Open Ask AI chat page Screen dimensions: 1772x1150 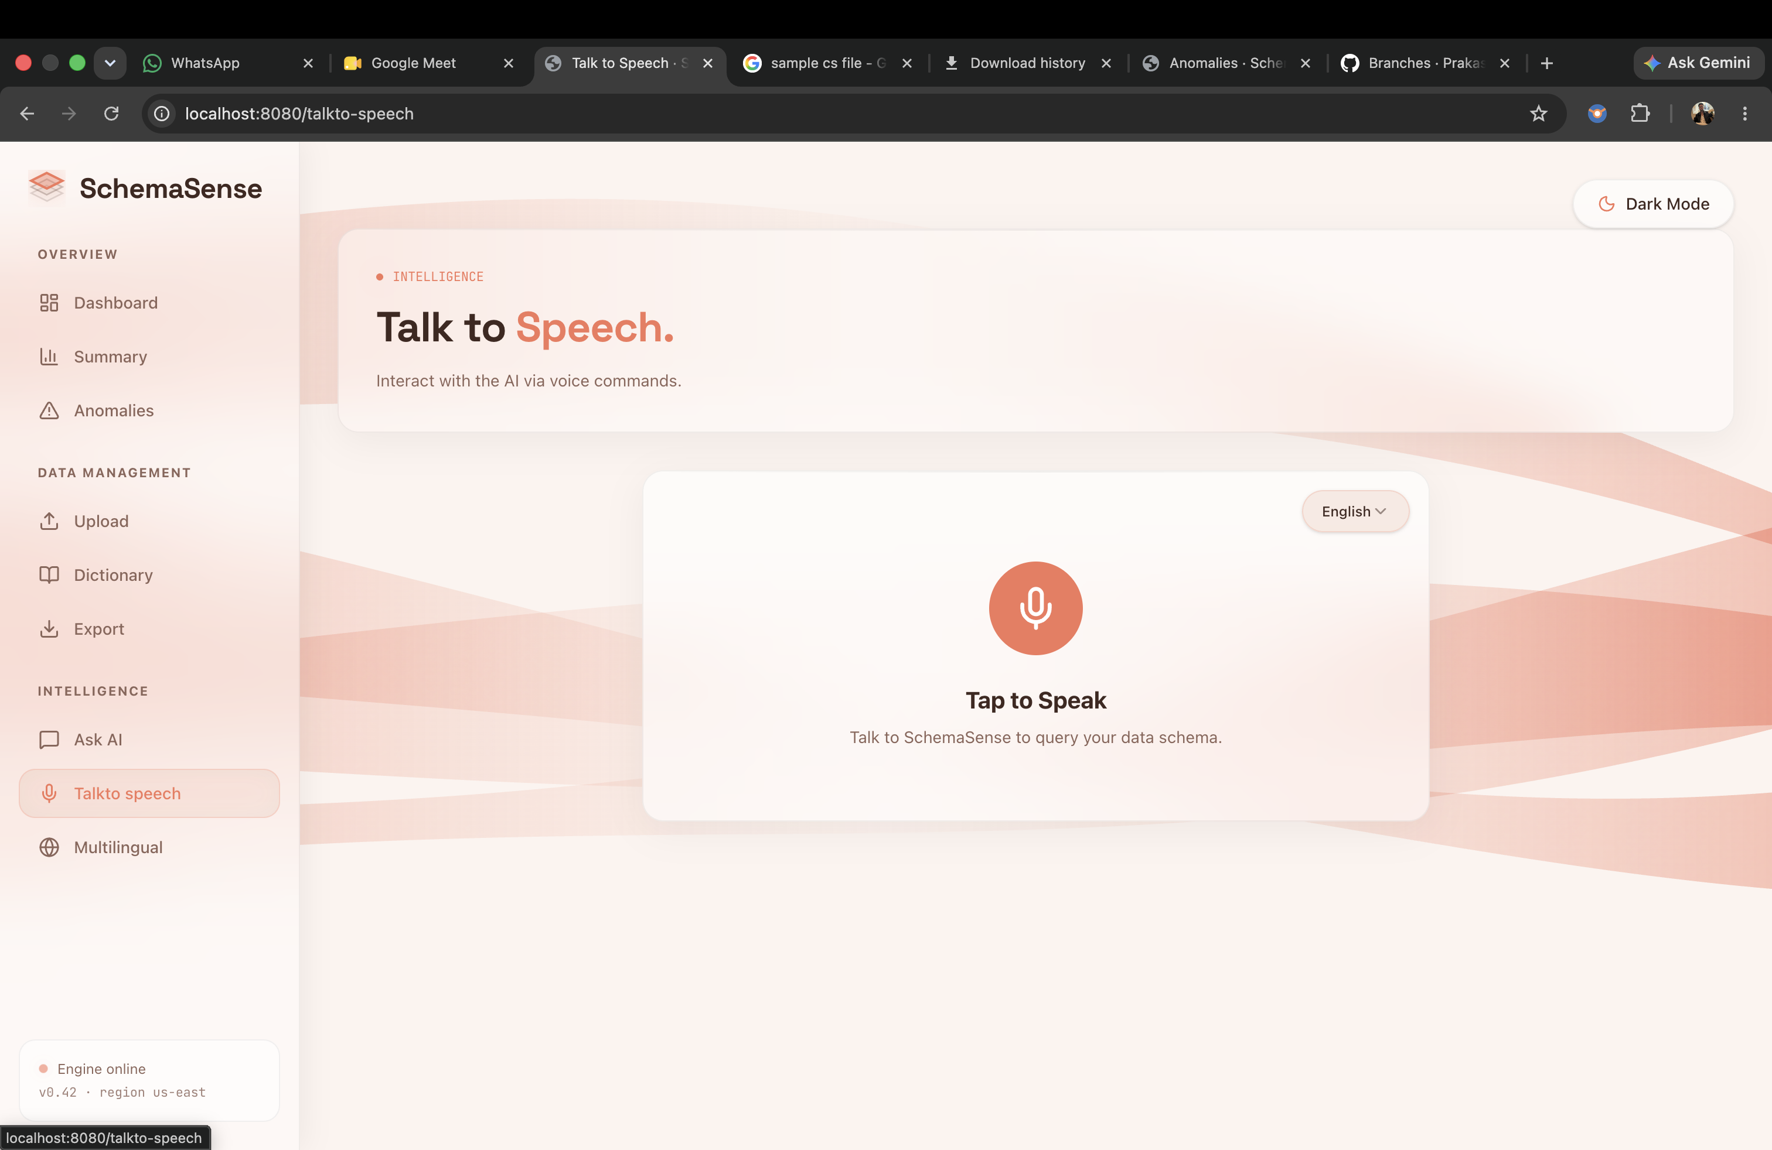click(149, 740)
